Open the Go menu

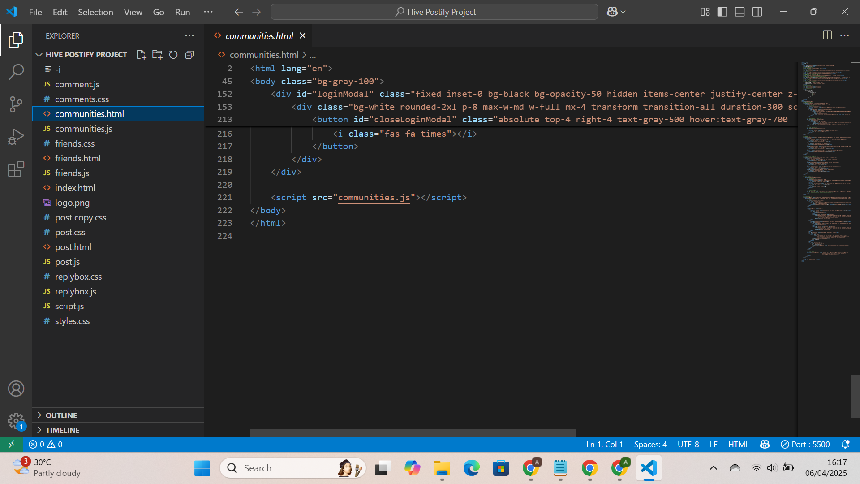click(x=159, y=12)
